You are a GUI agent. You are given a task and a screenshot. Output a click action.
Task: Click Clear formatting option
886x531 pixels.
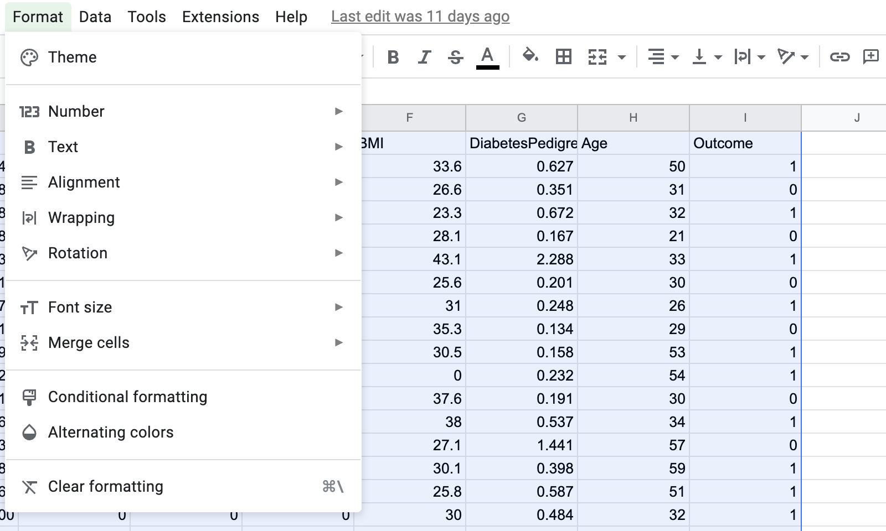pyautogui.click(x=105, y=487)
